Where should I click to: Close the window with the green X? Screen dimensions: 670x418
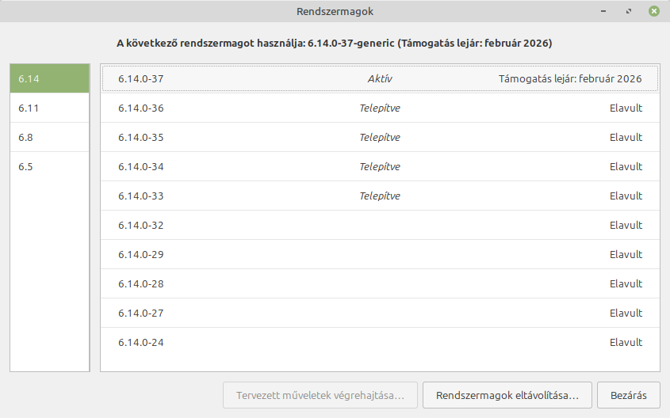pyautogui.click(x=653, y=11)
